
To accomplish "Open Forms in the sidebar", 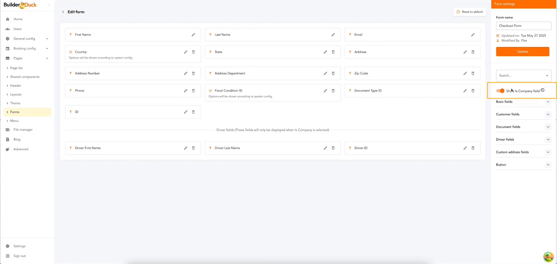I will [15, 112].
